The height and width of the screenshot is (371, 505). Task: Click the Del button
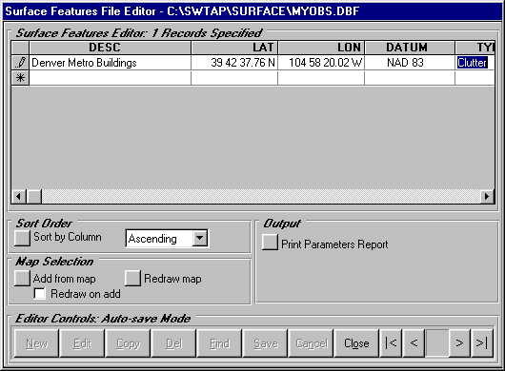click(x=174, y=343)
